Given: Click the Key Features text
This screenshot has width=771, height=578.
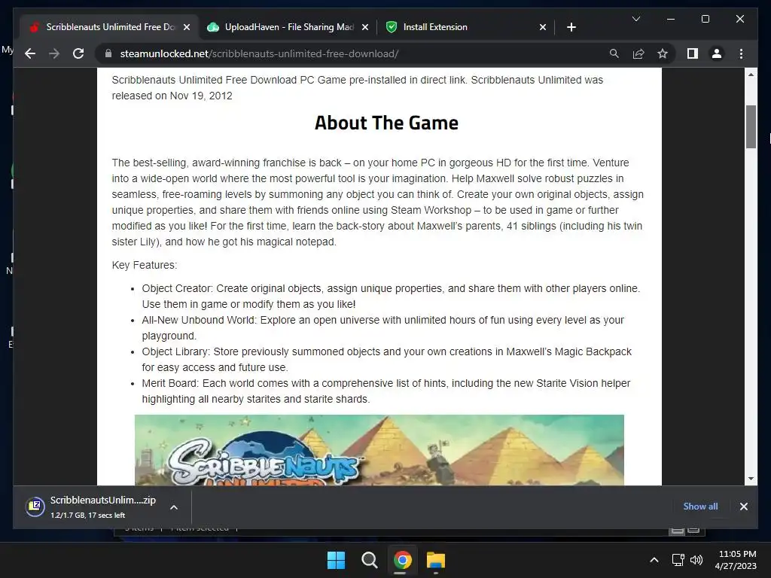Looking at the screenshot, I should point(144,265).
